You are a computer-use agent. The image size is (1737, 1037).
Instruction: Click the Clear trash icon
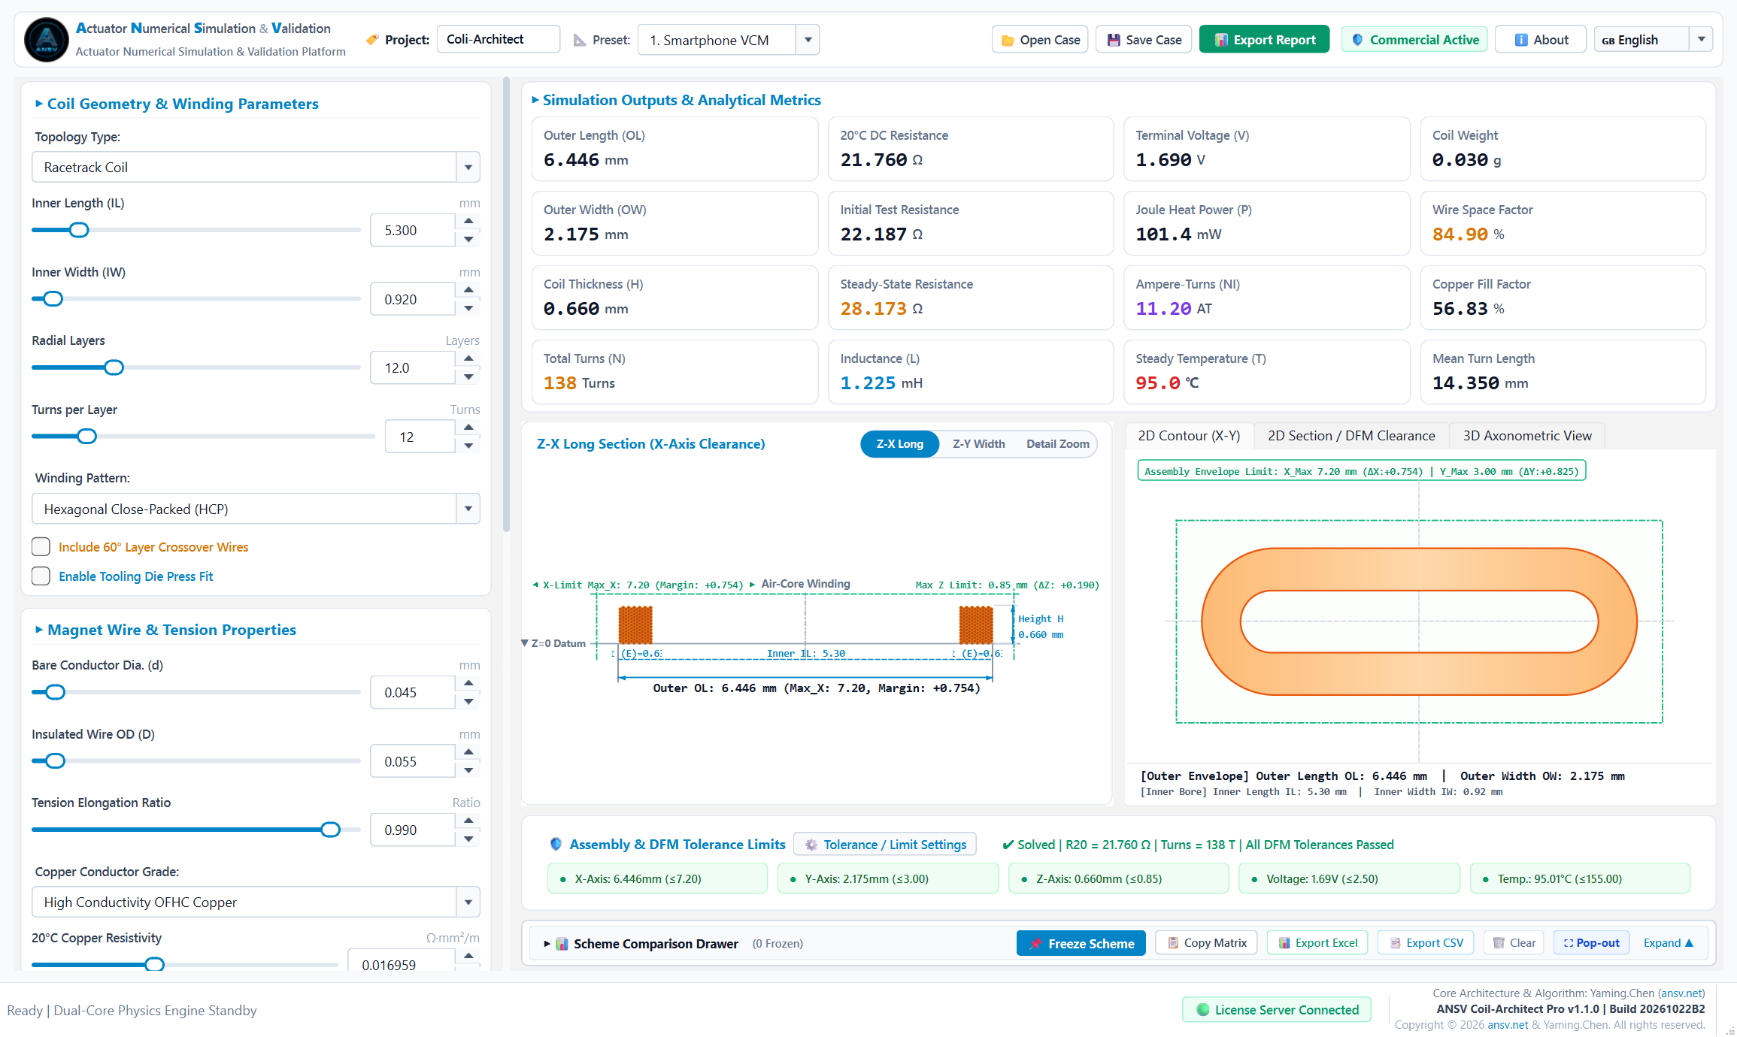tap(1499, 942)
